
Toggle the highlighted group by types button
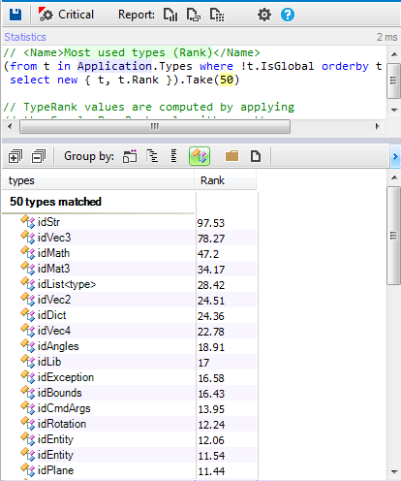click(200, 156)
